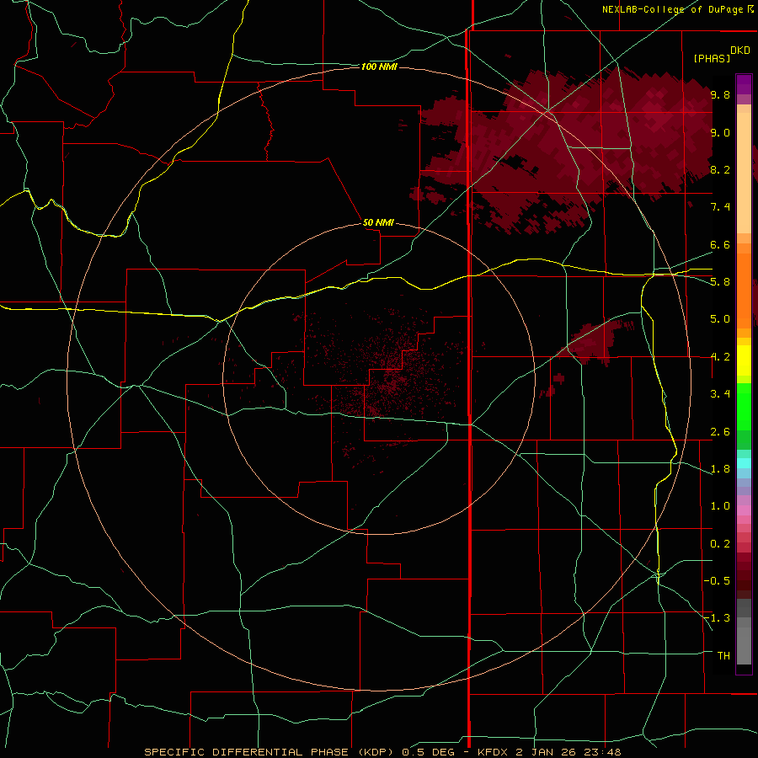Screen dimensions: 758x758
Task: Pick the pink color bar segment
Action: (x=744, y=510)
